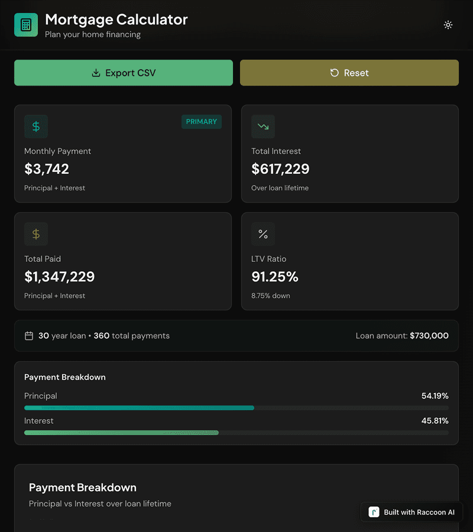
Task: Click the calculator app logo icon
Action: pyautogui.click(x=26, y=25)
